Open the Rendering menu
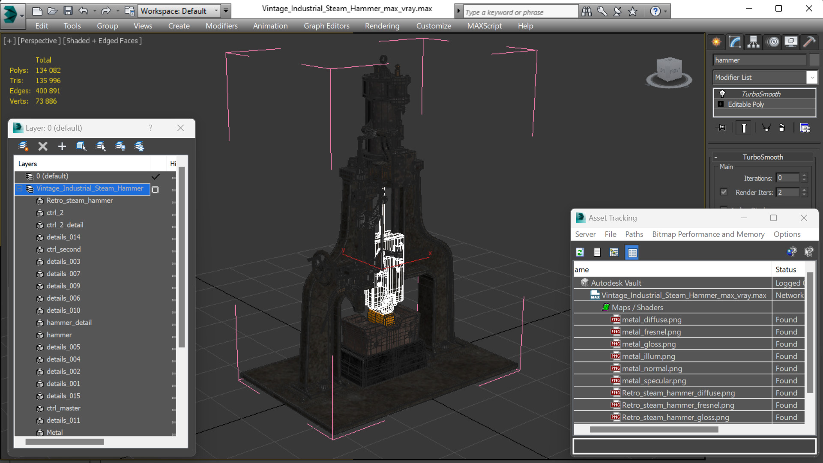Image resolution: width=823 pixels, height=463 pixels. [382, 26]
